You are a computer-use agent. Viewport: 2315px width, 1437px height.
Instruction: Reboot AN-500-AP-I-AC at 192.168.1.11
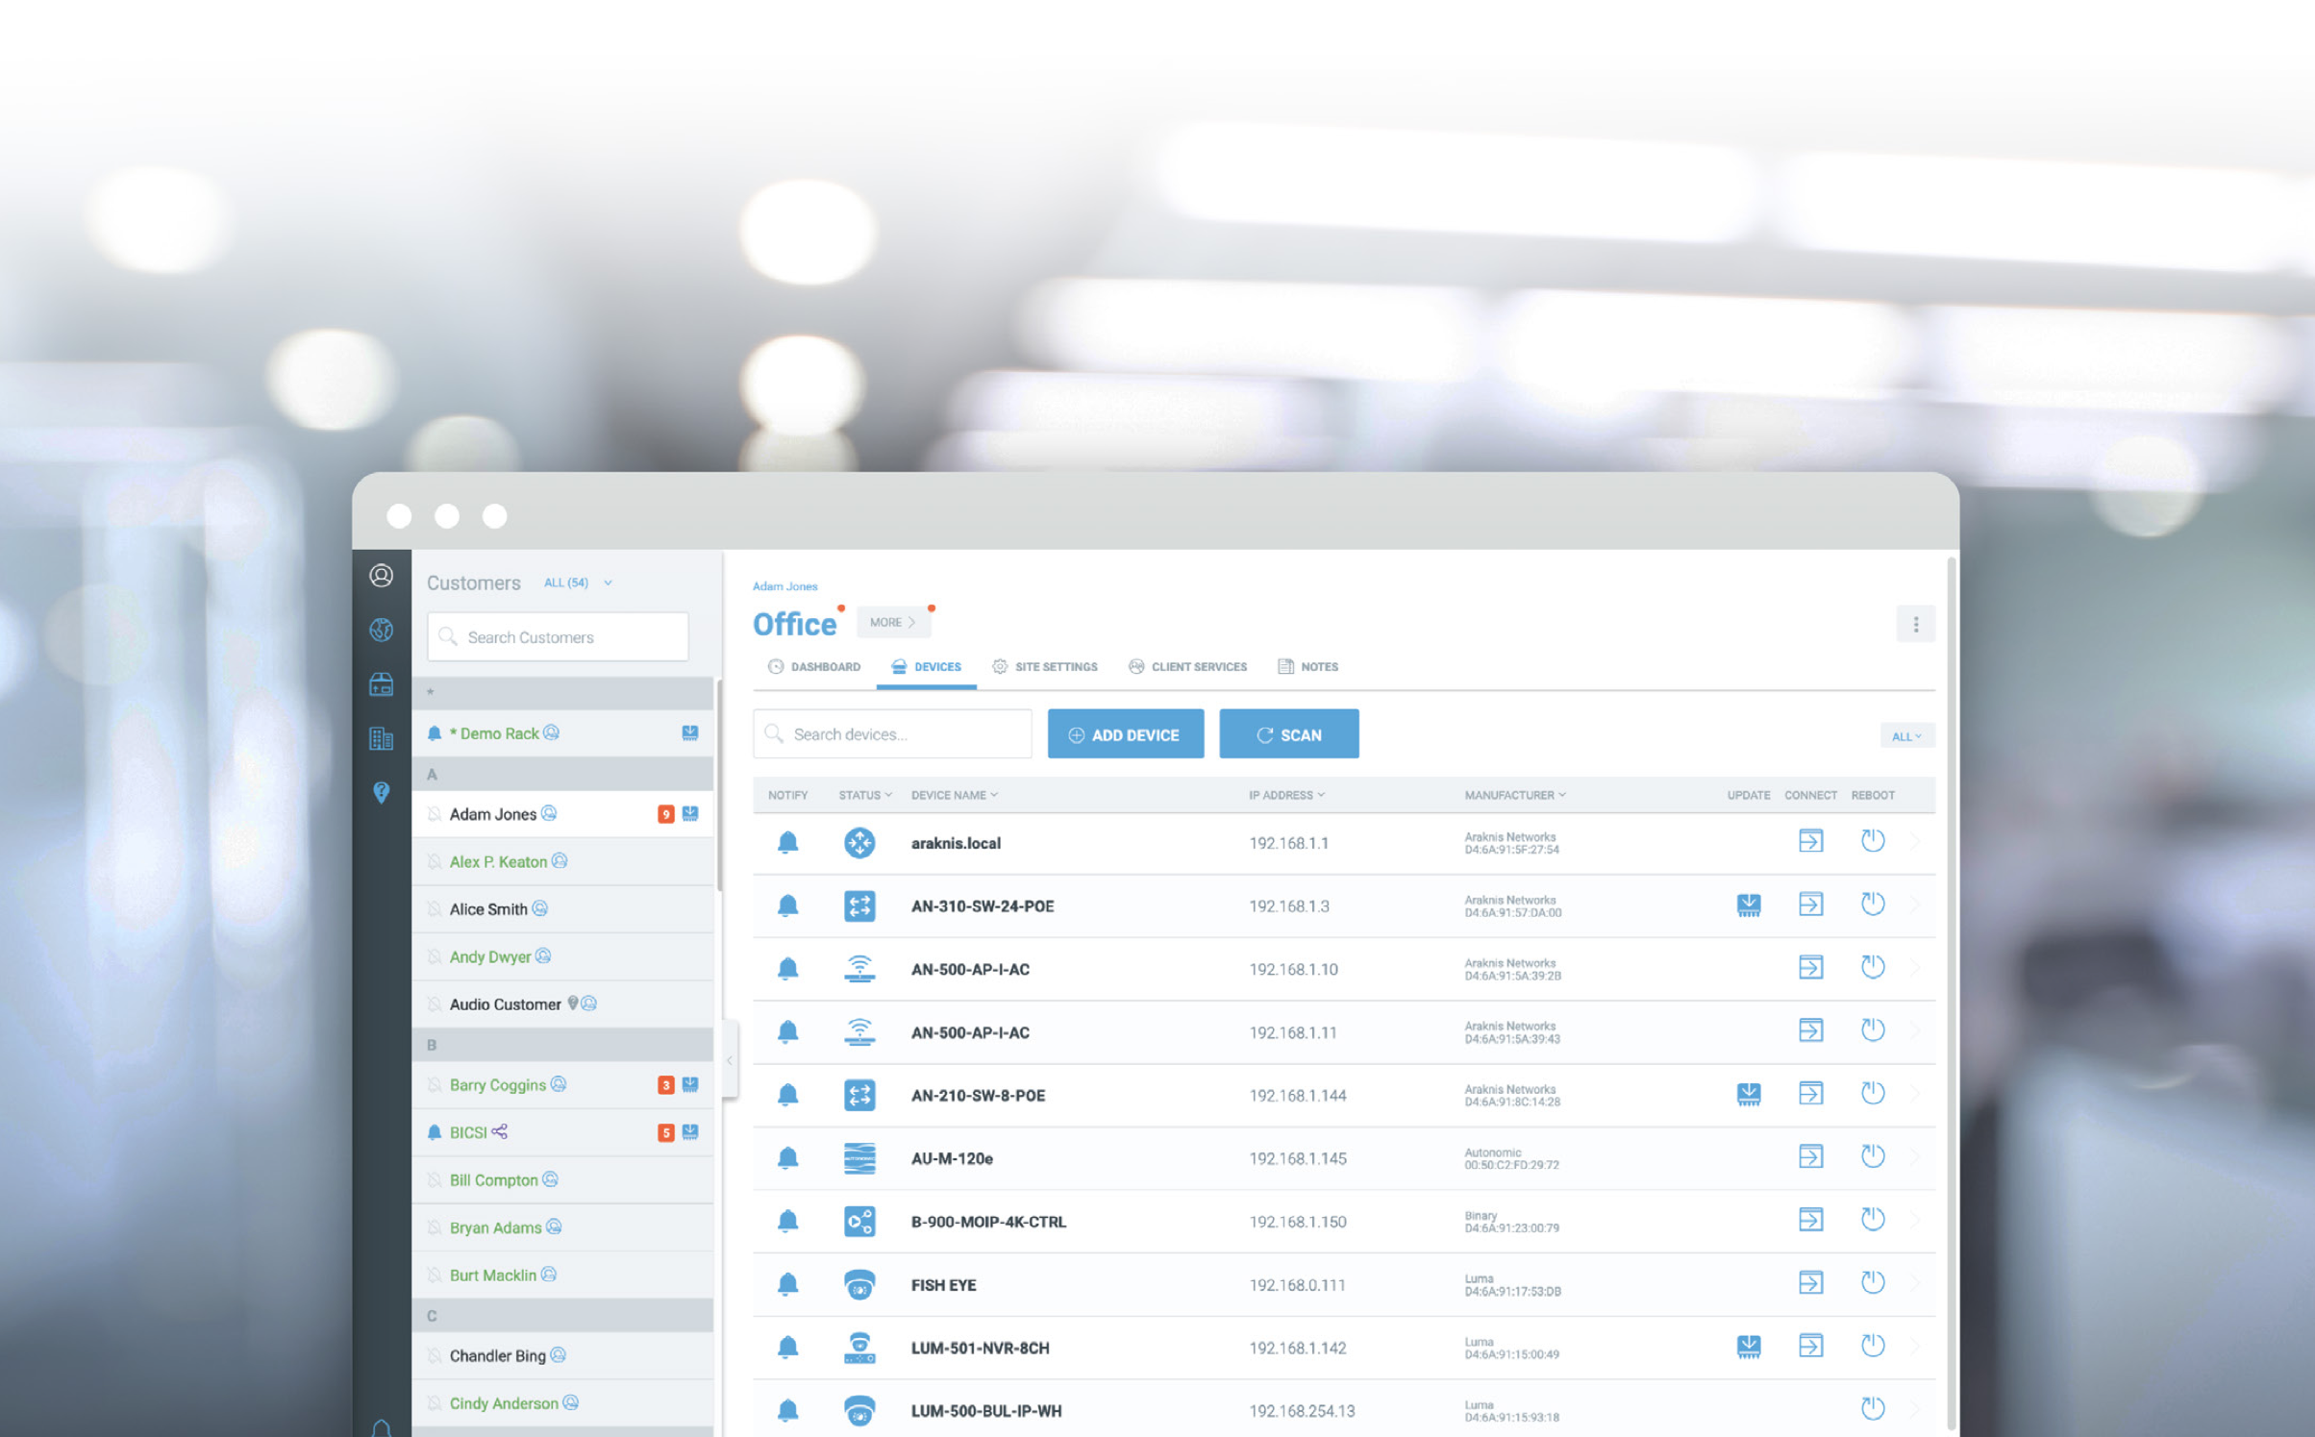point(1873,1030)
